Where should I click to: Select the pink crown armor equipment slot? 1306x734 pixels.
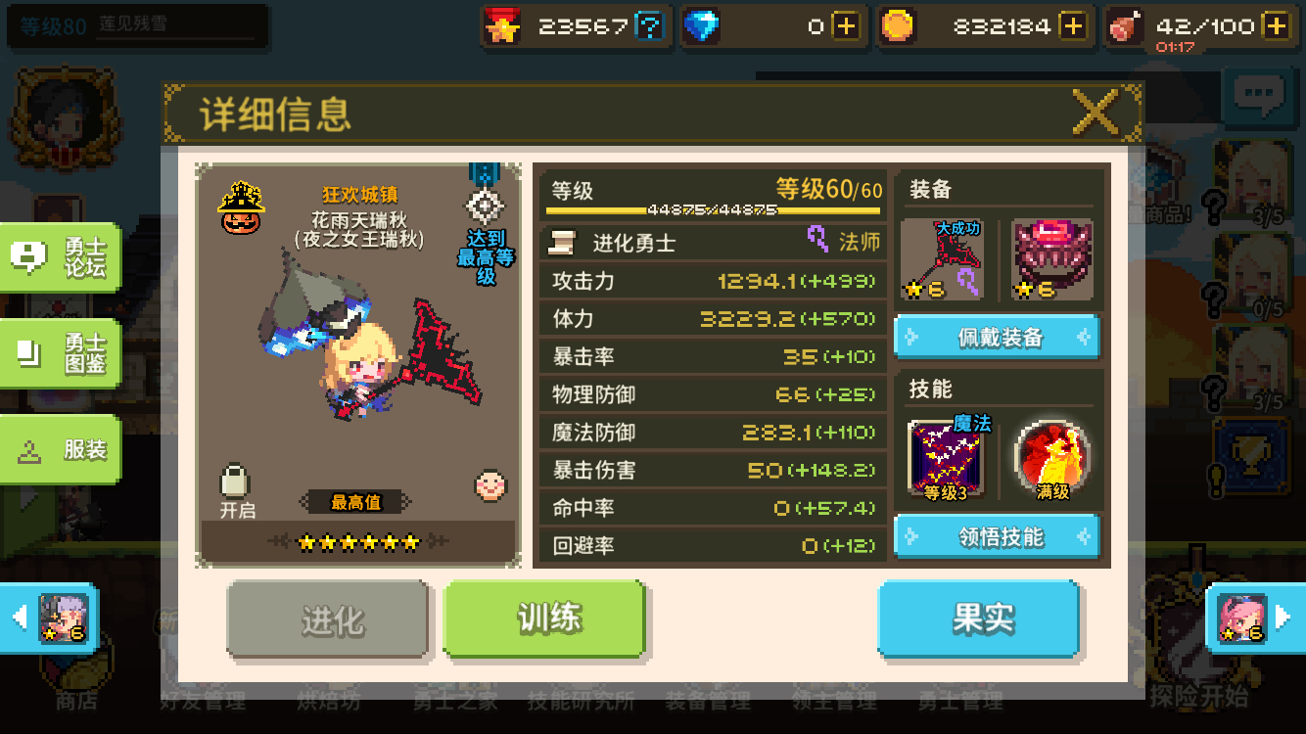(1052, 258)
